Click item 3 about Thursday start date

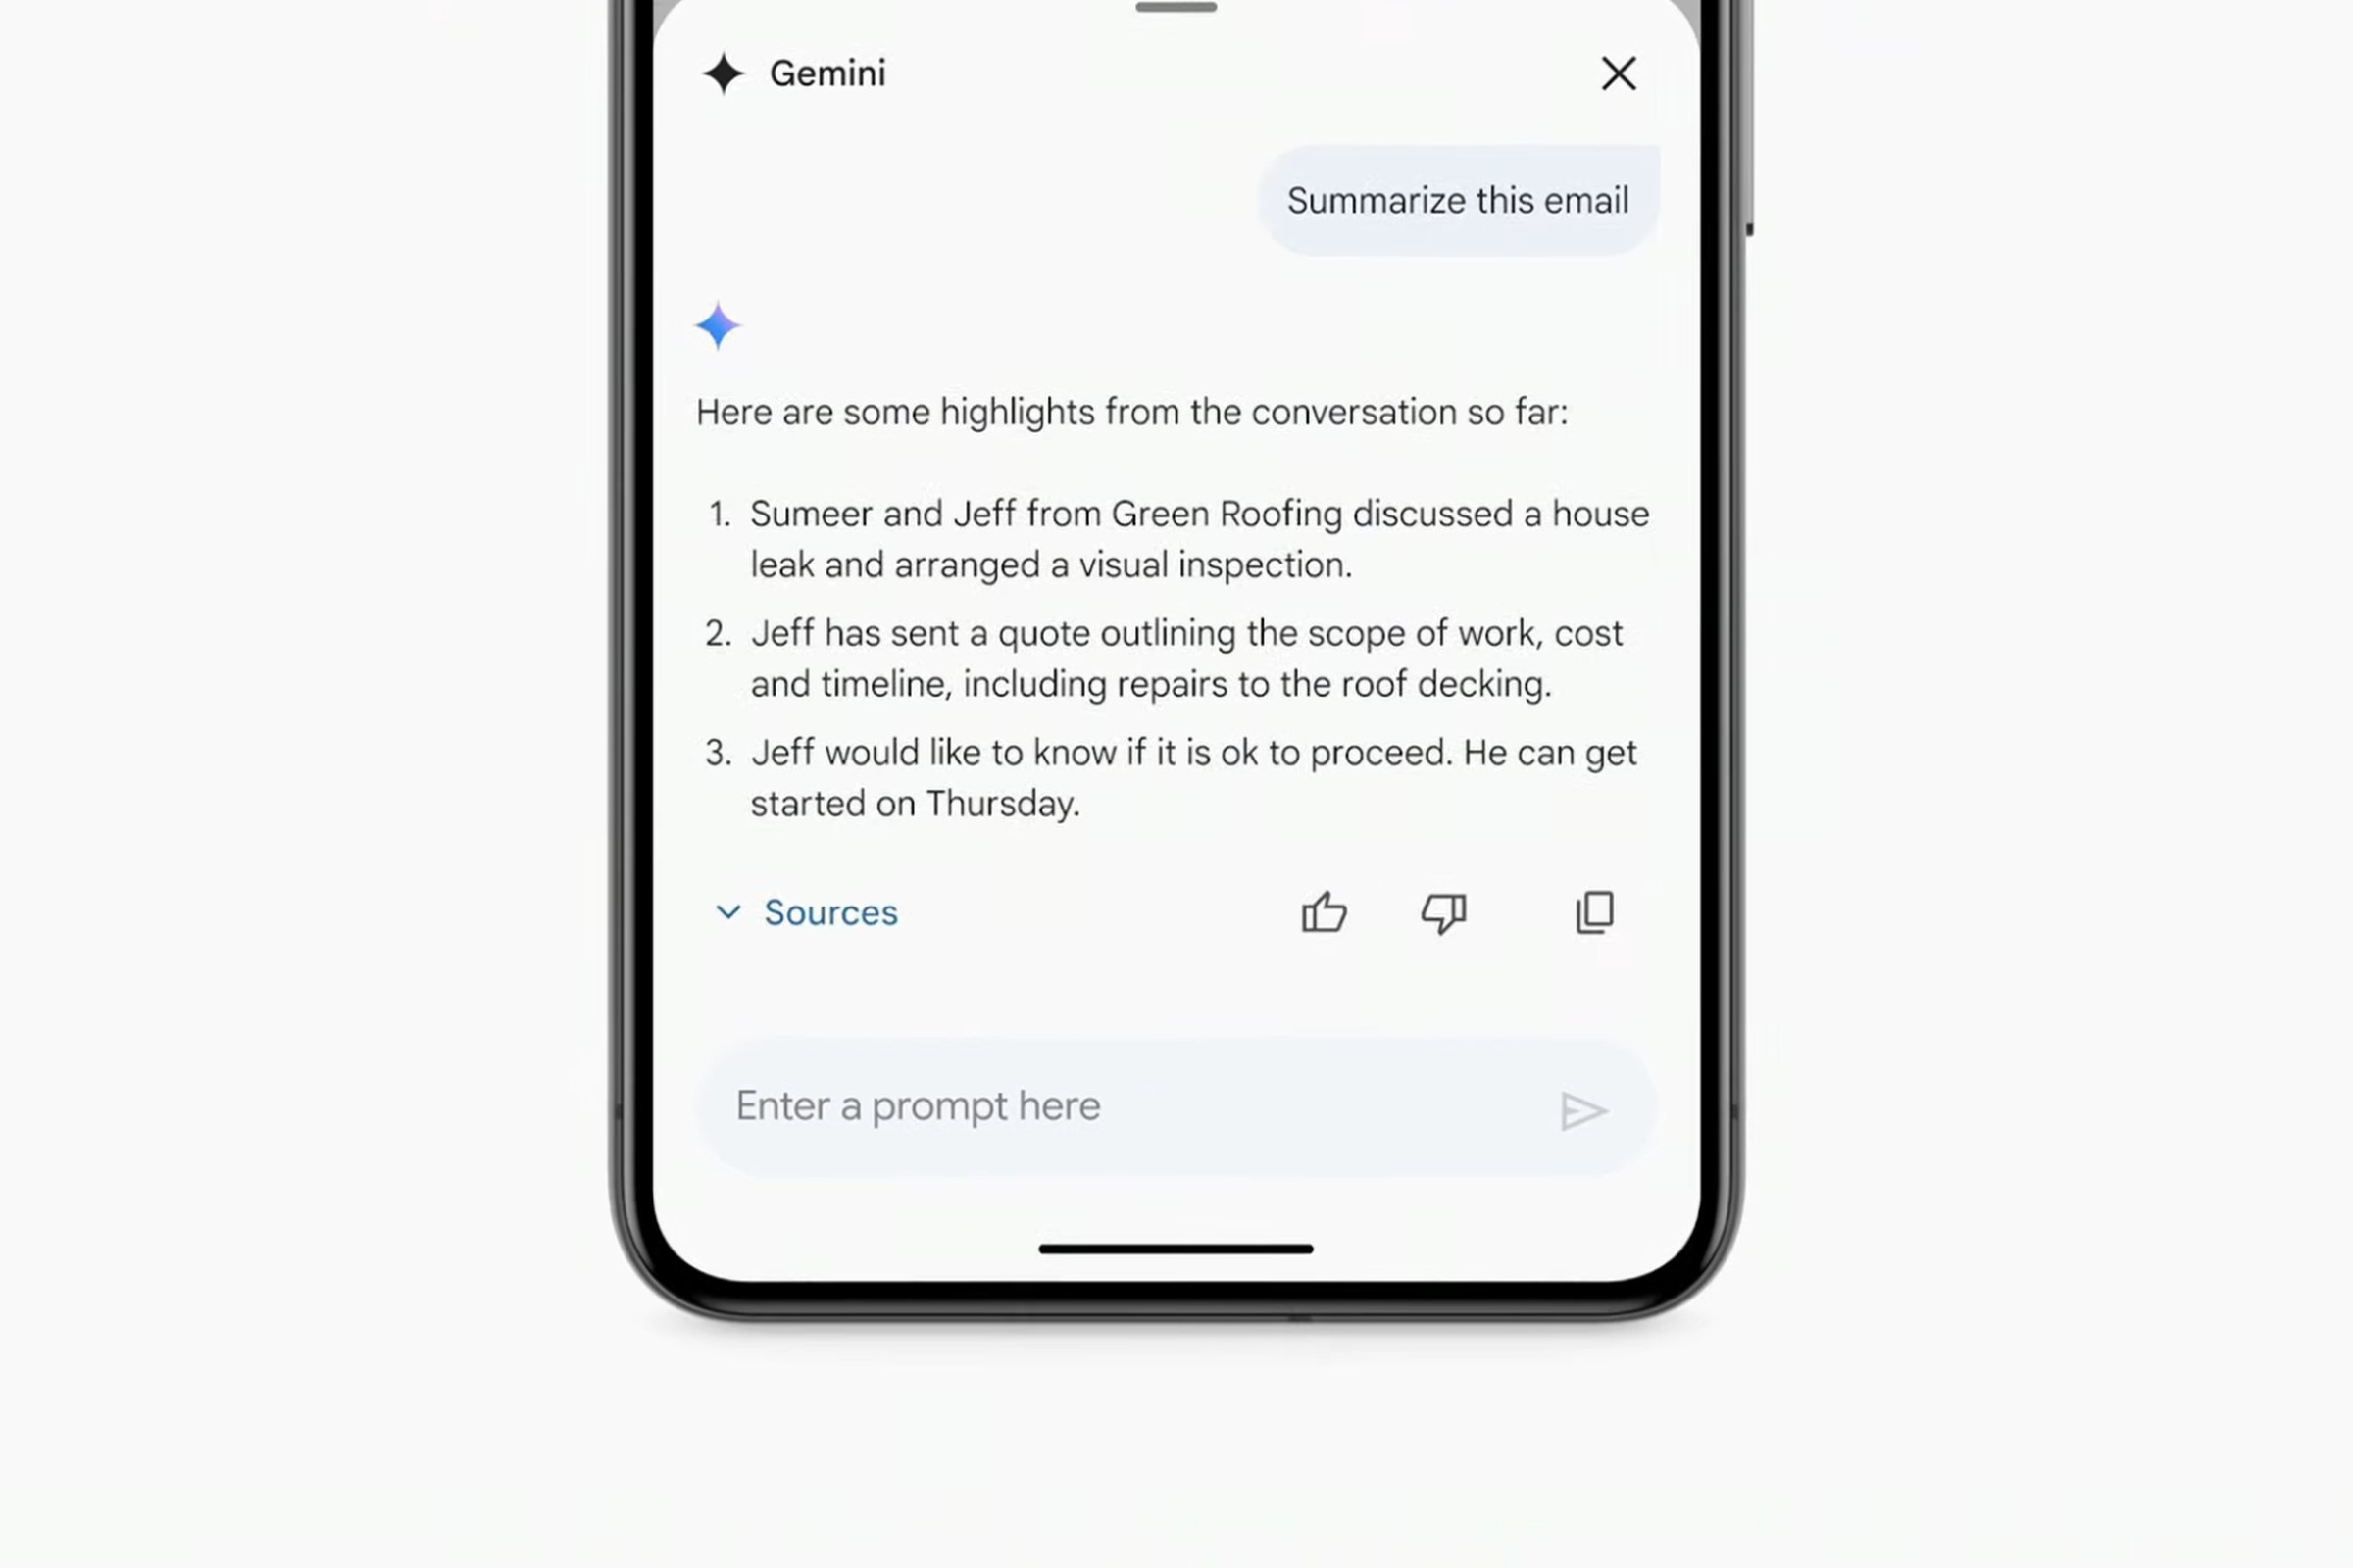tap(1190, 775)
